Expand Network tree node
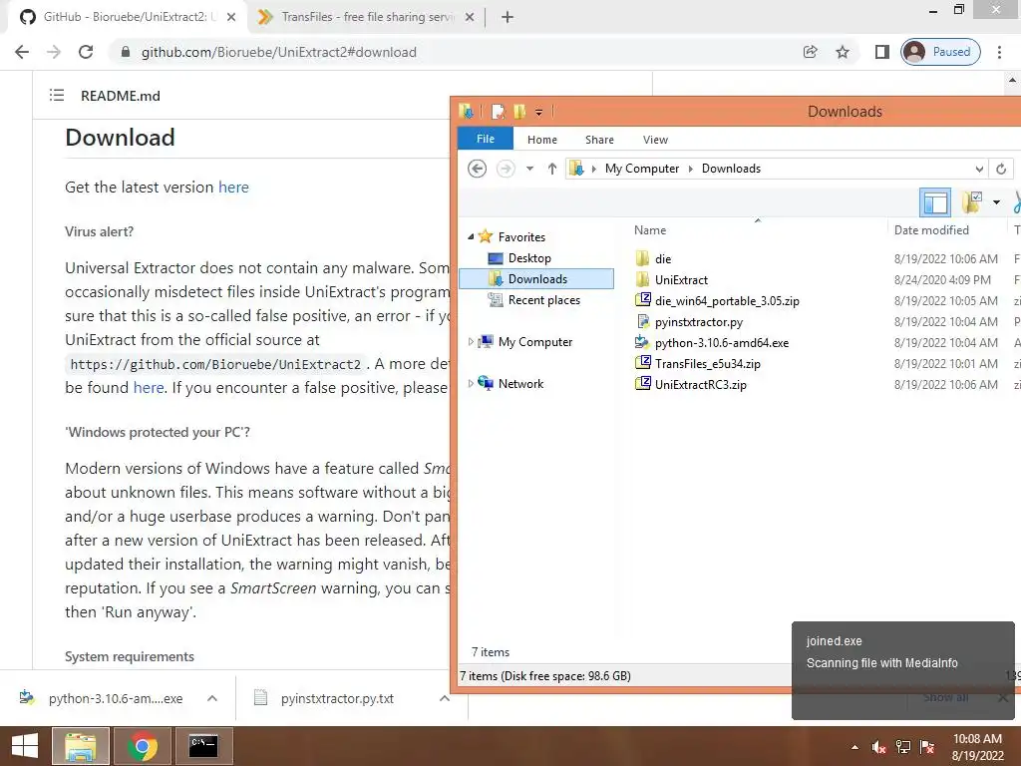 click(471, 384)
